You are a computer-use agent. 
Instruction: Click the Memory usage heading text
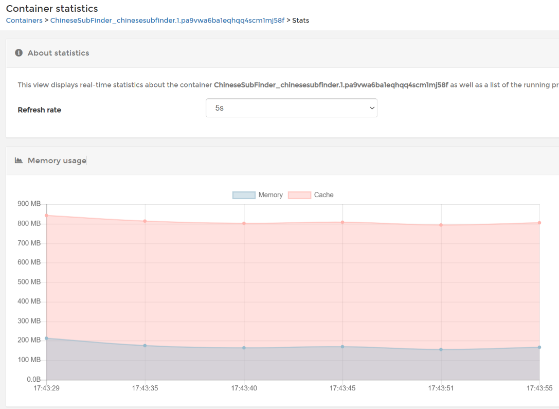(57, 161)
